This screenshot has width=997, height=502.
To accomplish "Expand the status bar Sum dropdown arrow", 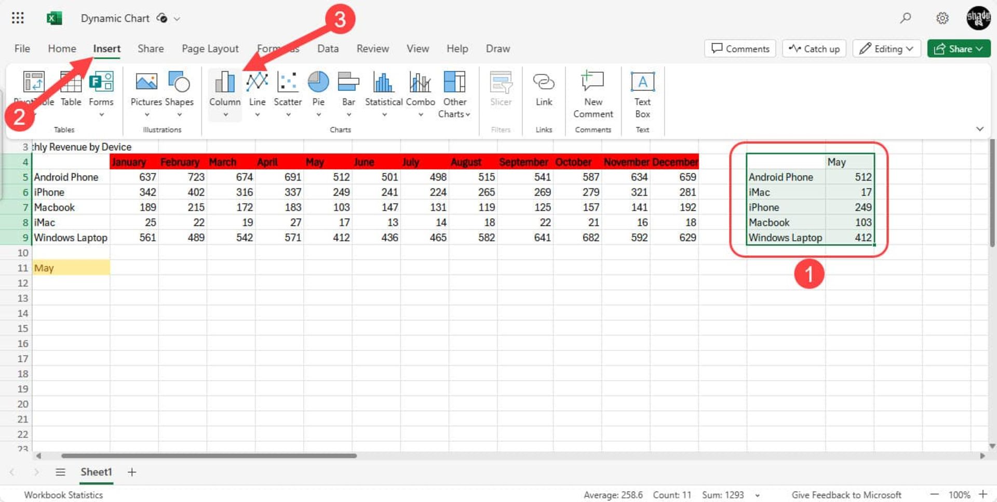I will [758, 496].
